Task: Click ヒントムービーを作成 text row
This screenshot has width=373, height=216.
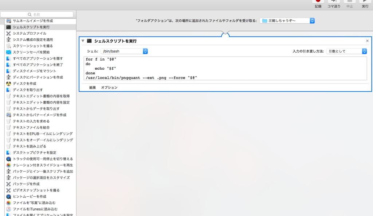Action: coord(30,196)
